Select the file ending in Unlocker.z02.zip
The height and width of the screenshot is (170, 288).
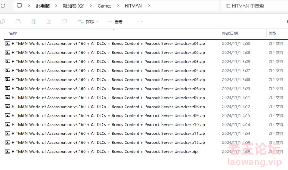coord(108,52)
